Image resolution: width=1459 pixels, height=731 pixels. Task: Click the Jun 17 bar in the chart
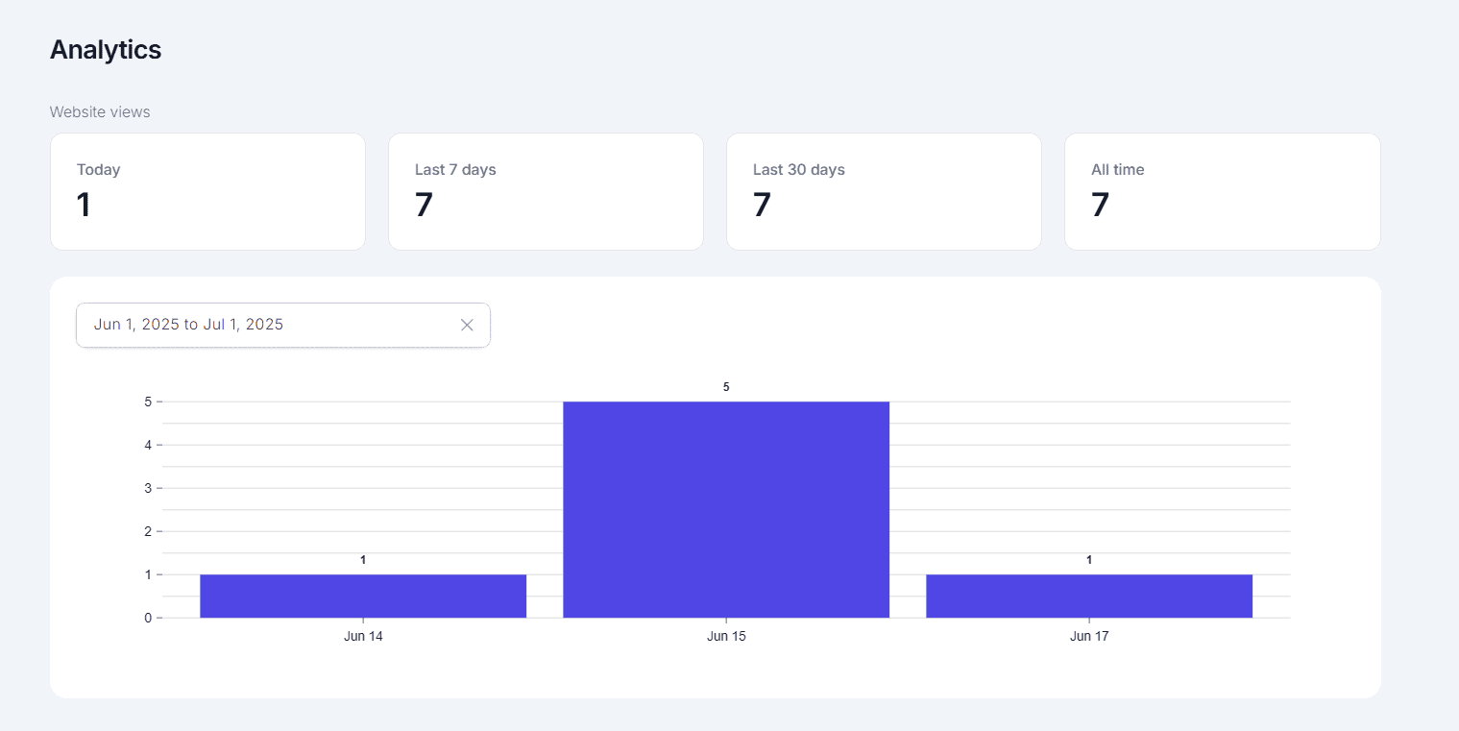click(x=1089, y=596)
